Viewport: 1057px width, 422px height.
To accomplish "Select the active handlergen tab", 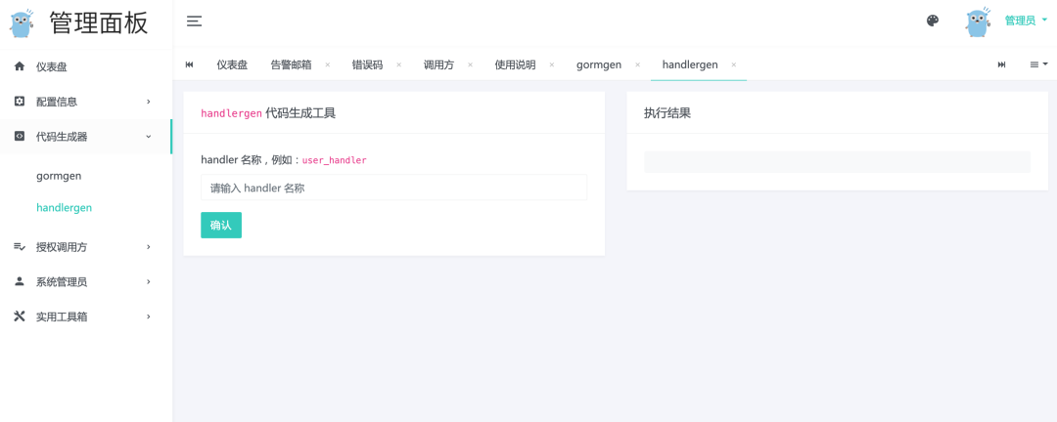I will point(690,64).
